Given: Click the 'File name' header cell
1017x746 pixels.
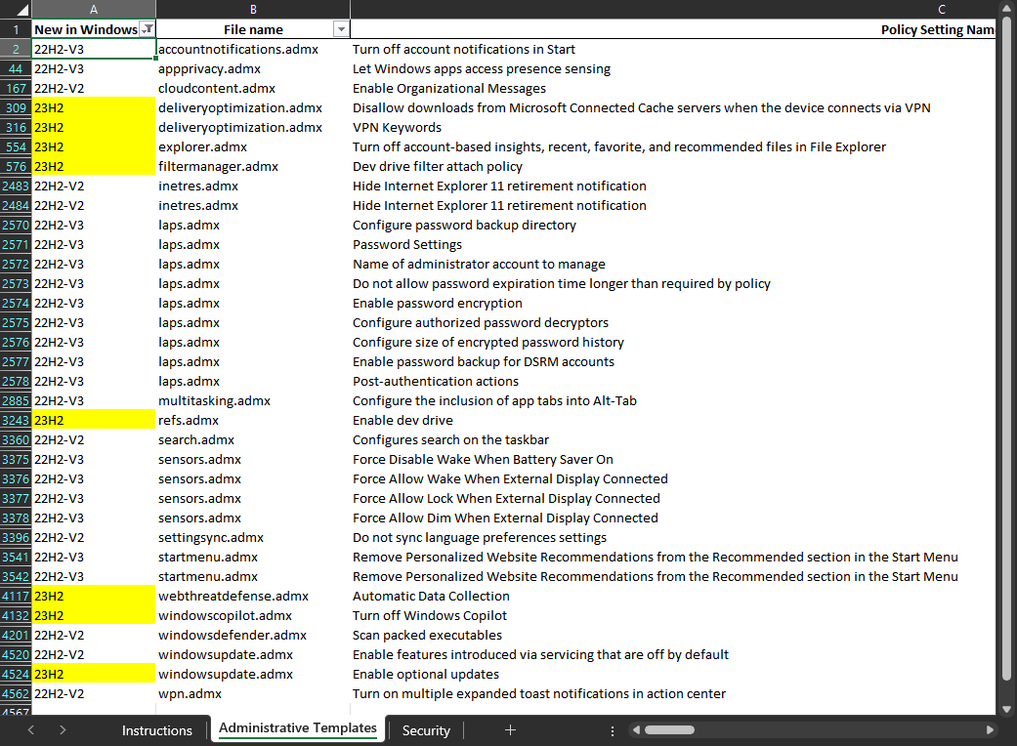Looking at the screenshot, I should [x=253, y=29].
